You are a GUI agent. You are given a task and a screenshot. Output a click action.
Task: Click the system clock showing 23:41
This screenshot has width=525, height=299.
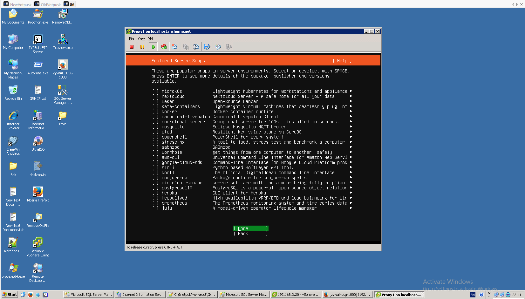pos(517,295)
